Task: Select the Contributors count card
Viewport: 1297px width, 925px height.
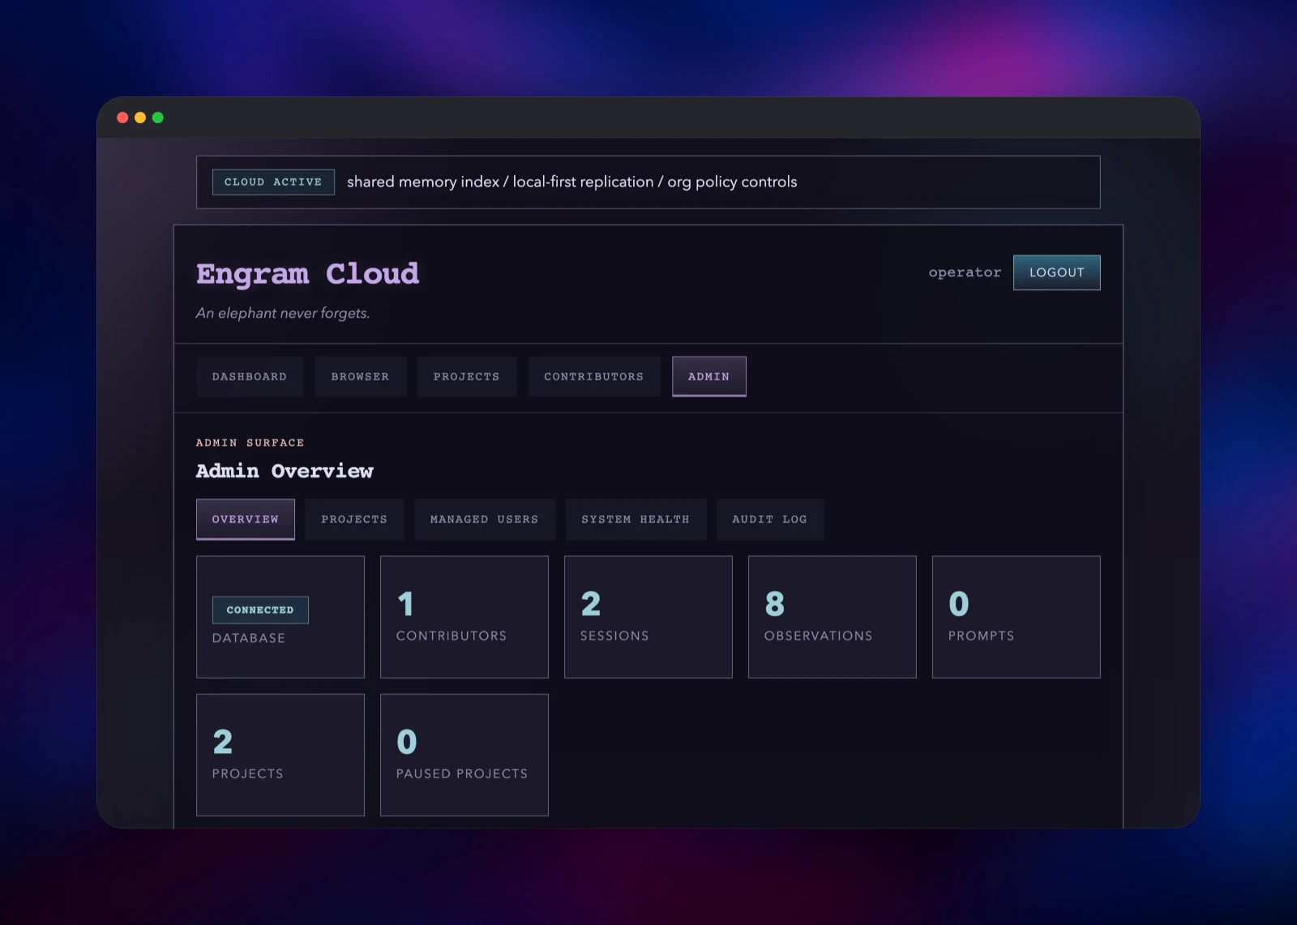Action: coord(464,617)
